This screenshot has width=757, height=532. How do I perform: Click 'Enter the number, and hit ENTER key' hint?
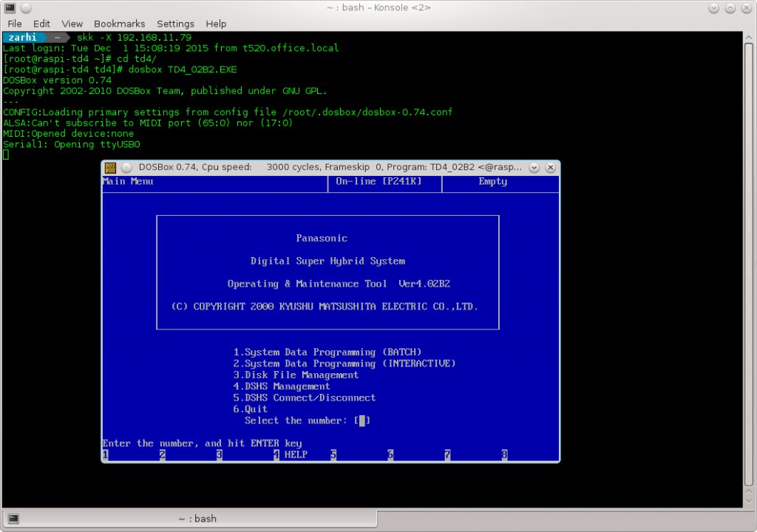(202, 443)
